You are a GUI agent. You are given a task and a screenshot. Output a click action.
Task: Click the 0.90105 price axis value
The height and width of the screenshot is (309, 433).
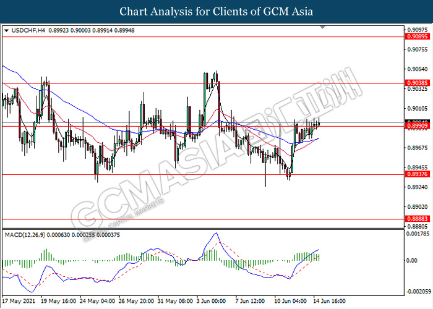coord(418,109)
